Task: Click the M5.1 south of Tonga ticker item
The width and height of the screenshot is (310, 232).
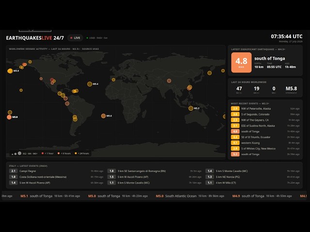Action: point(50,196)
